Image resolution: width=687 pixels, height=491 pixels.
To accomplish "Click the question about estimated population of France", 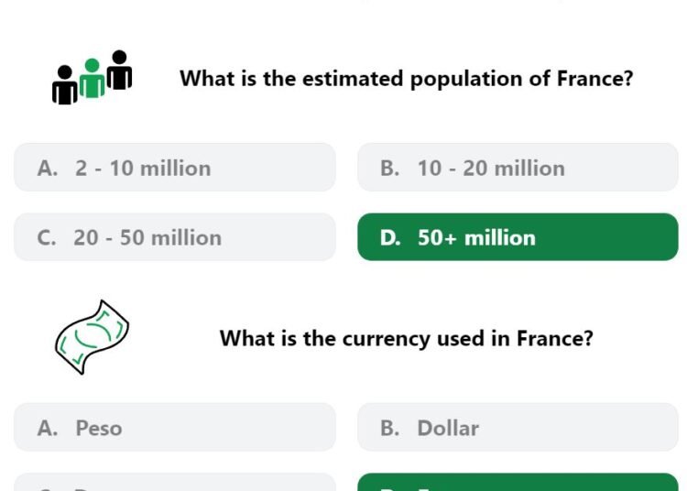I will coord(407,79).
